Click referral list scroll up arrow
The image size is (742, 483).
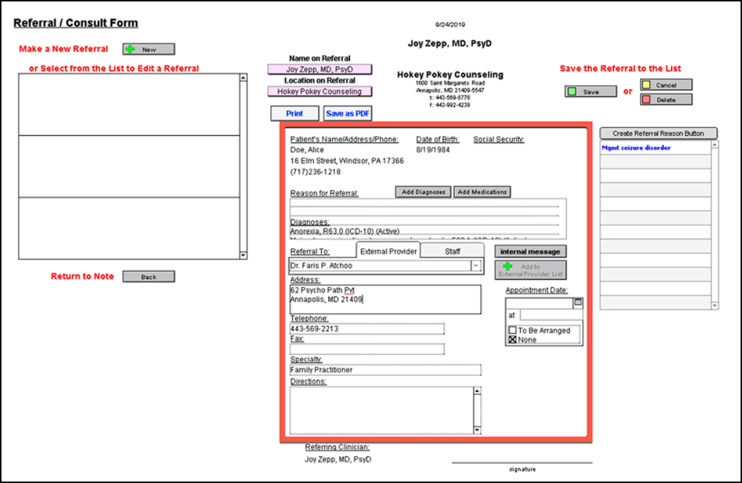[x=243, y=77]
